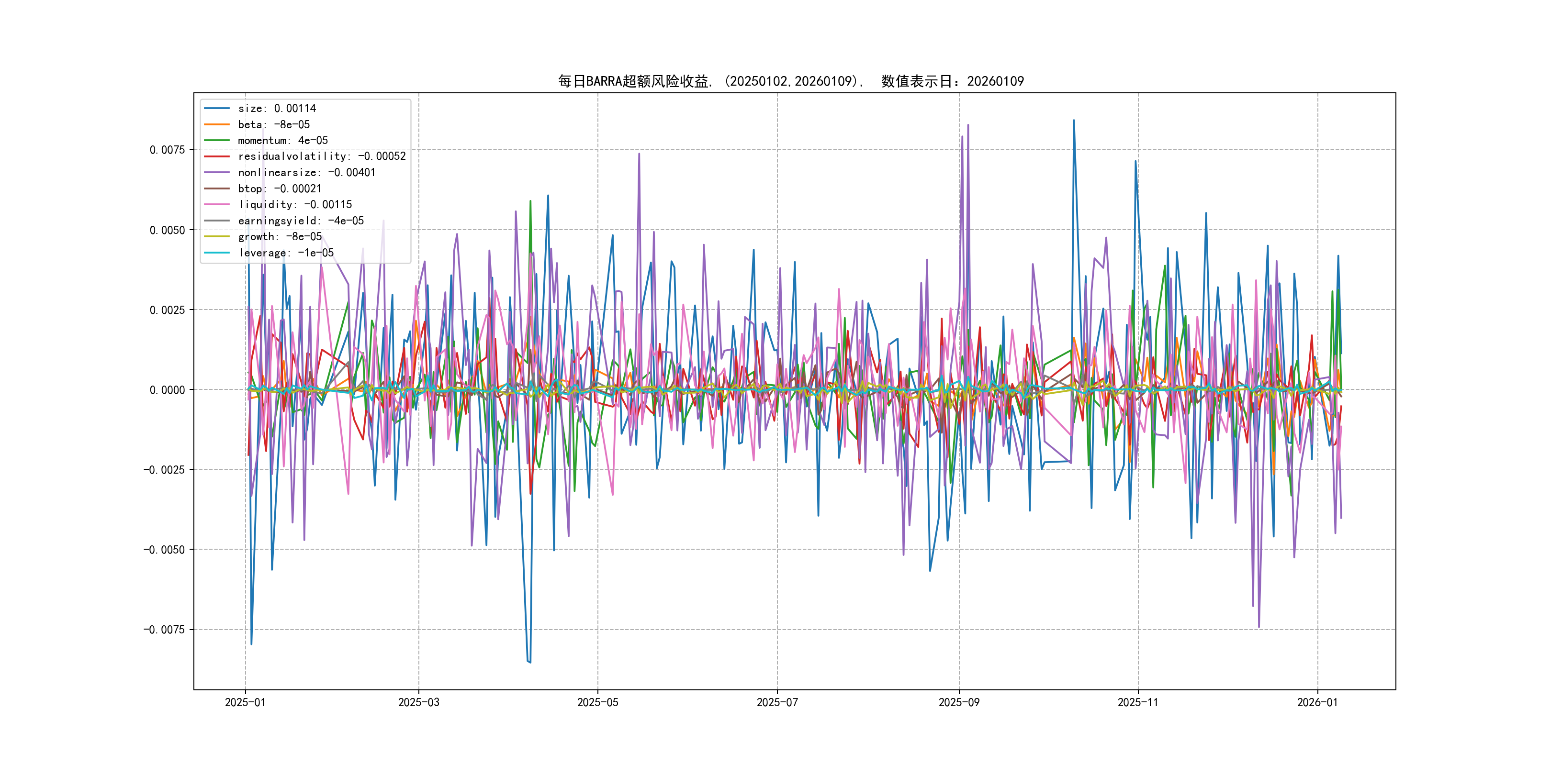Click the -0.0050 y-axis tick label

point(164,550)
